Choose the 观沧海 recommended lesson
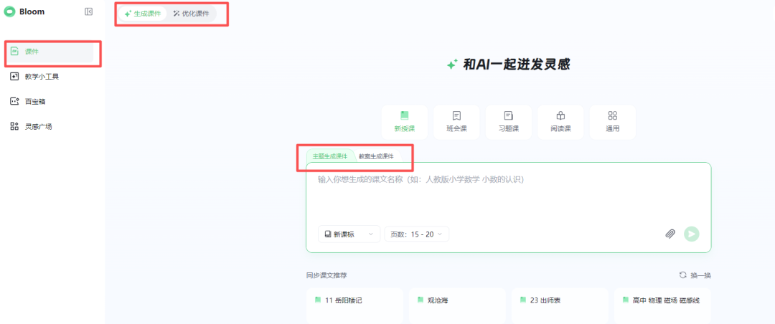The width and height of the screenshot is (775, 324). (x=457, y=305)
